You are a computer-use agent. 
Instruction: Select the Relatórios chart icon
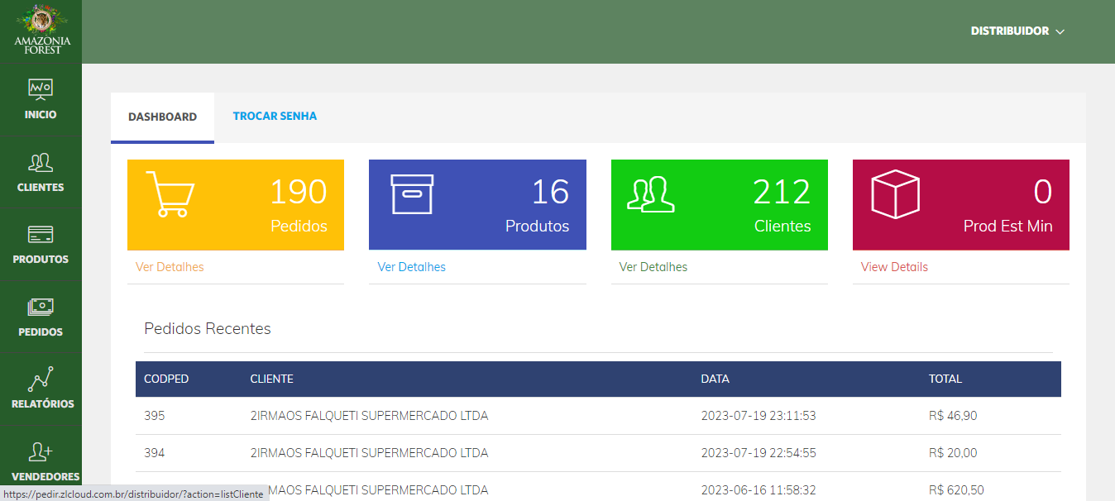[x=41, y=379]
